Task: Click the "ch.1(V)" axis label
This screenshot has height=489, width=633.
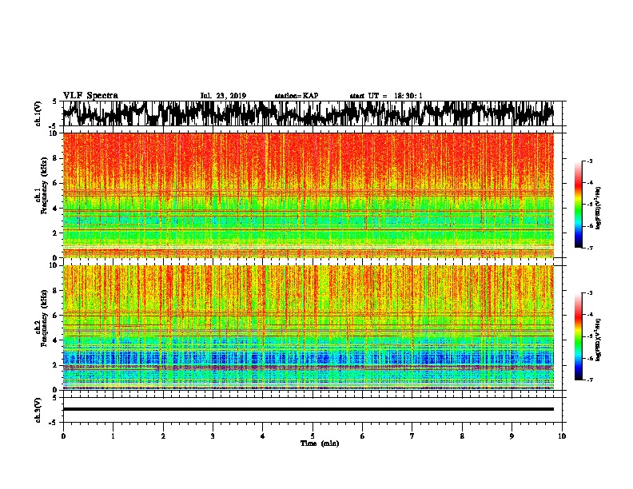Action: point(38,113)
